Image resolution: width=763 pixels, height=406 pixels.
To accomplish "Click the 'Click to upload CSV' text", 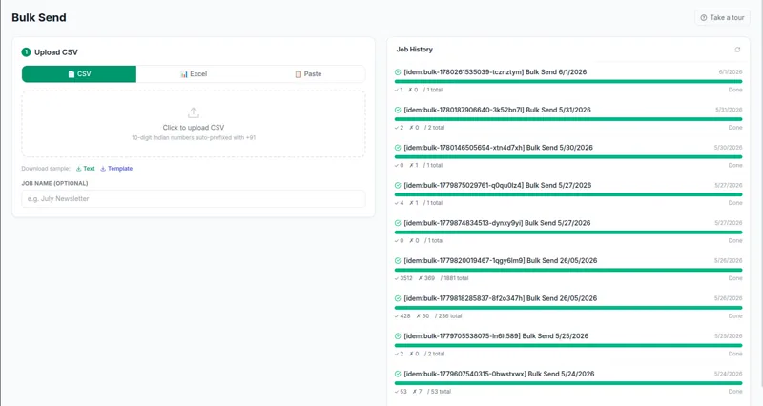I will coord(194,128).
